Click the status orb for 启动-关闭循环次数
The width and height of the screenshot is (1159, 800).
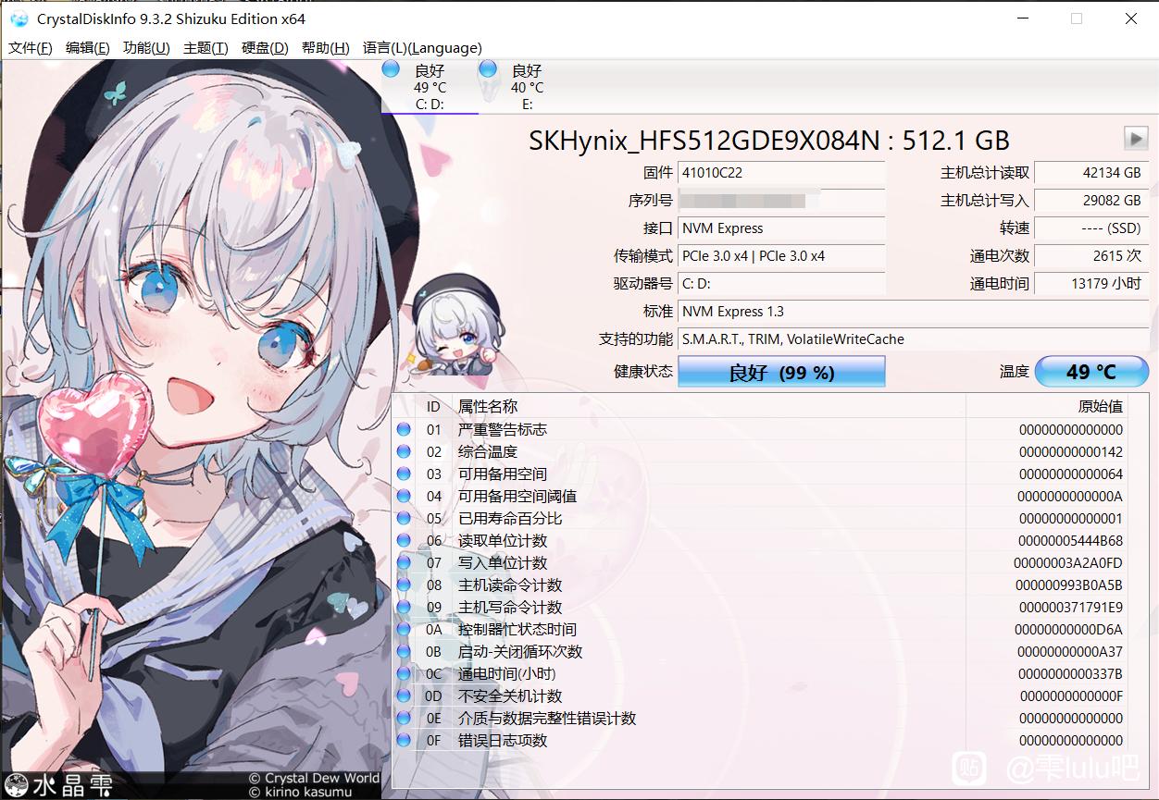click(404, 651)
